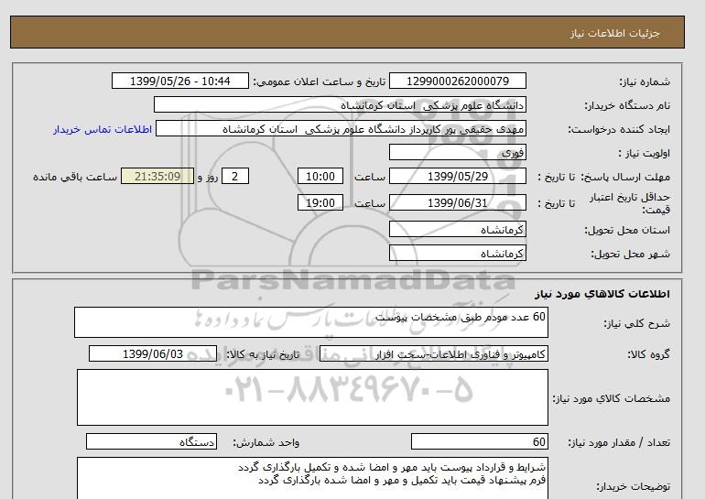Click the remaining time counter 21:35:09
Screen dimensions: 705x499
157,176
